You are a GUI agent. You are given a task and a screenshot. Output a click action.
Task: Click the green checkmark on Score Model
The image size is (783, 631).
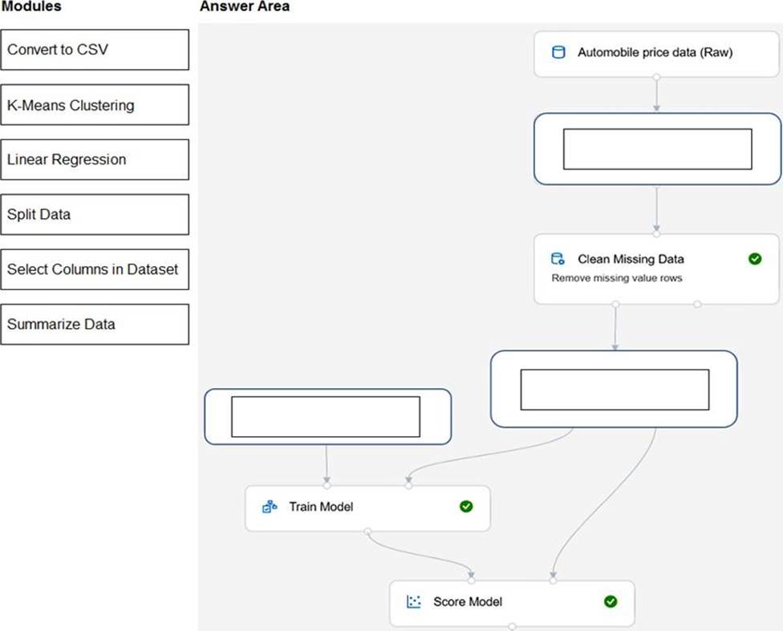611,601
